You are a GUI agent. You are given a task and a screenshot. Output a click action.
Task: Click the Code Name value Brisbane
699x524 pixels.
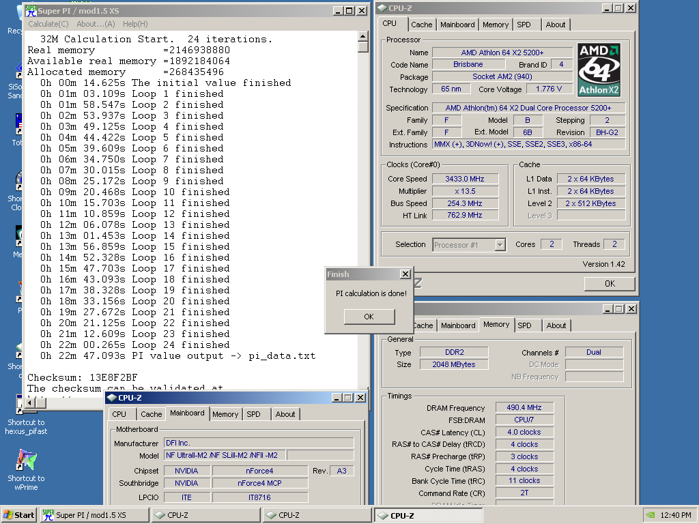click(x=468, y=65)
